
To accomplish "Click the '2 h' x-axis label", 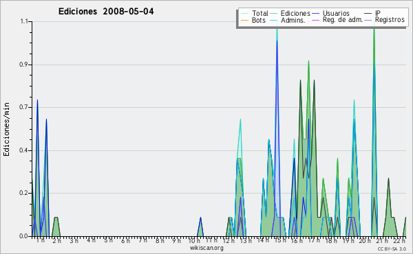I will click(57, 240).
